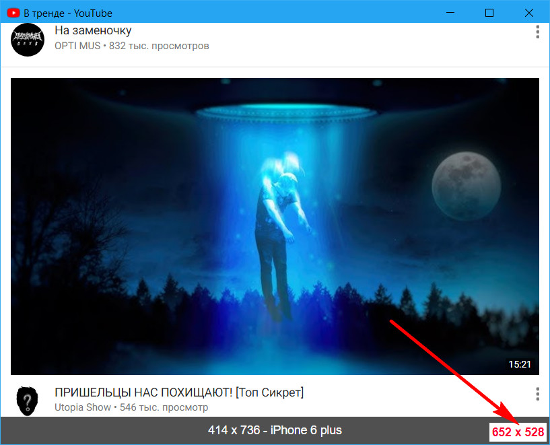Screen dimensions: 550x445
Task: Open options menu for ПРИШЕЛЬЦЫ НАС ПОХИЩАЮТ video
Action: click(x=537, y=394)
